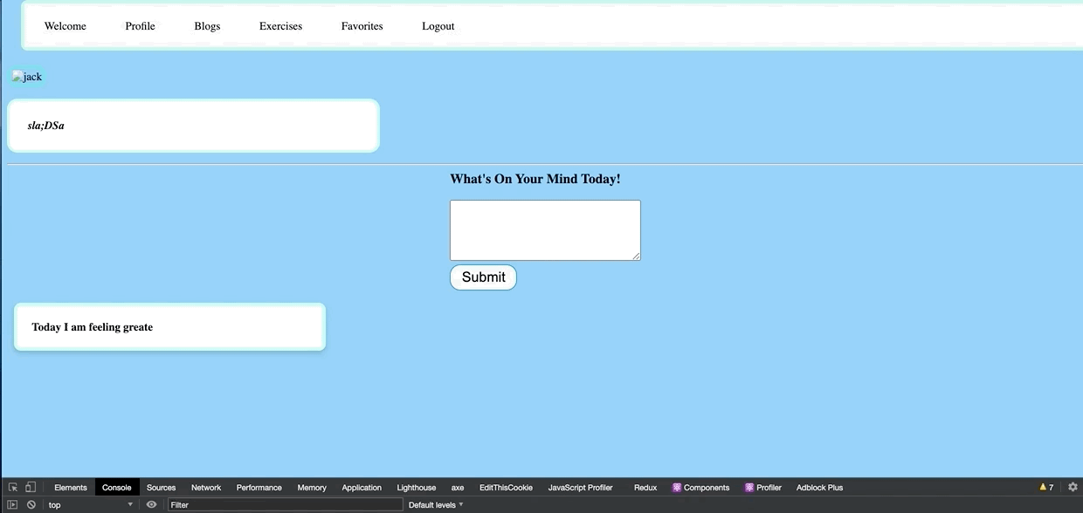Viewport: 1083px width, 513px height.
Task: Show the console sidebar icon
Action: pos(12,505)
